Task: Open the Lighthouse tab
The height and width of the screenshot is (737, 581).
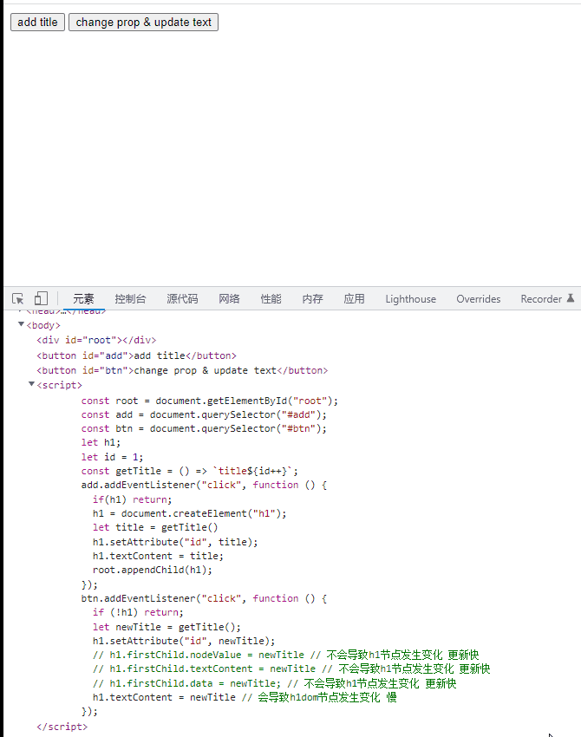Action: point(410,299)
